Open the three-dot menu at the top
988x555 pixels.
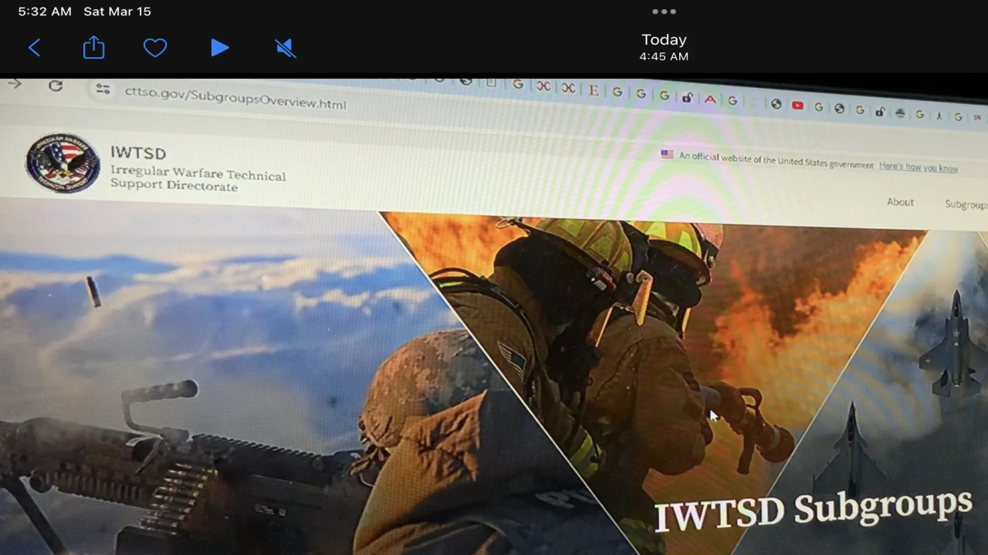(x=664, y=12)
